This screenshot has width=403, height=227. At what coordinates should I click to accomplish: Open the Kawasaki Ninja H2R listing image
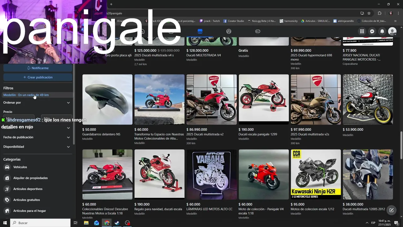click(316, 174)
